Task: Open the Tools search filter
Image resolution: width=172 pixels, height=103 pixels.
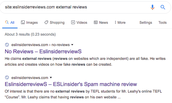Action: coord(163,23)
